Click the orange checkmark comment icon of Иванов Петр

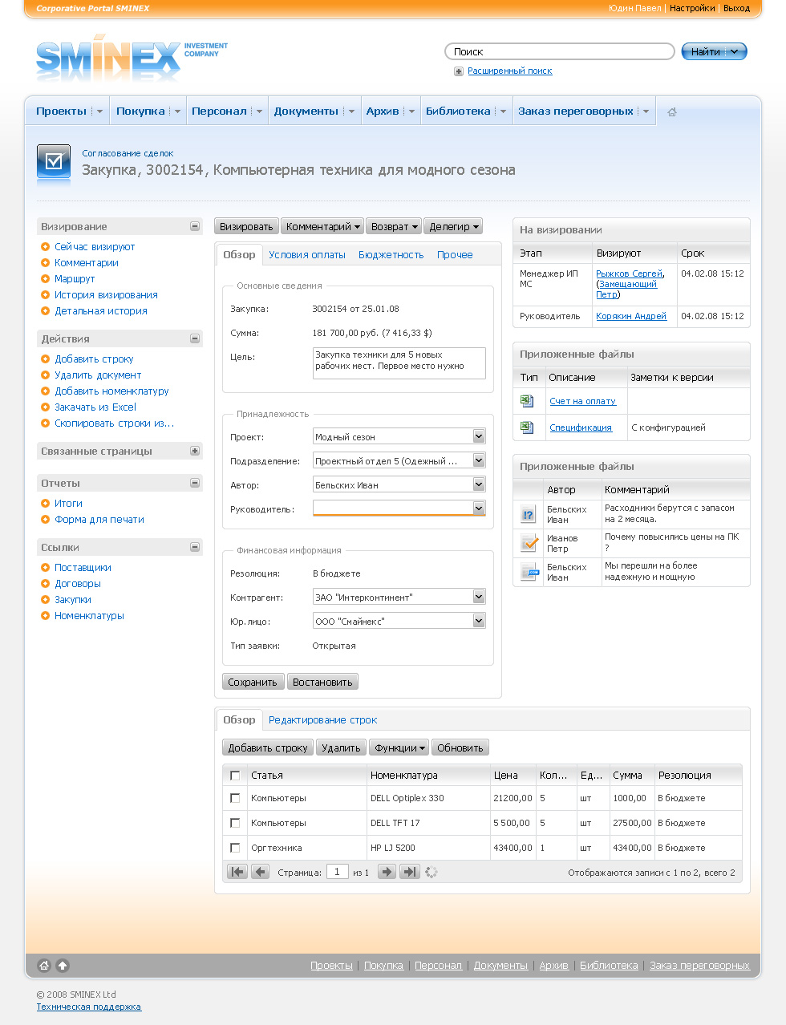528,543
